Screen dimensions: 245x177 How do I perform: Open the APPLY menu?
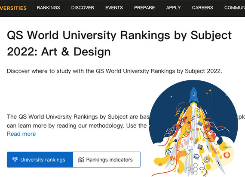click(174, 8)
